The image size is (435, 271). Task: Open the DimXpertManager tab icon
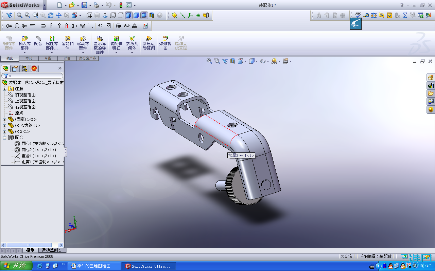(x=34, y=68)
